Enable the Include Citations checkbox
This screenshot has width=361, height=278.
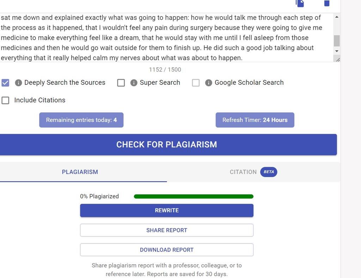[5, 100]
